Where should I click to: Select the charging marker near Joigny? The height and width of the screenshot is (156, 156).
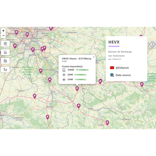tap(79, 106)
